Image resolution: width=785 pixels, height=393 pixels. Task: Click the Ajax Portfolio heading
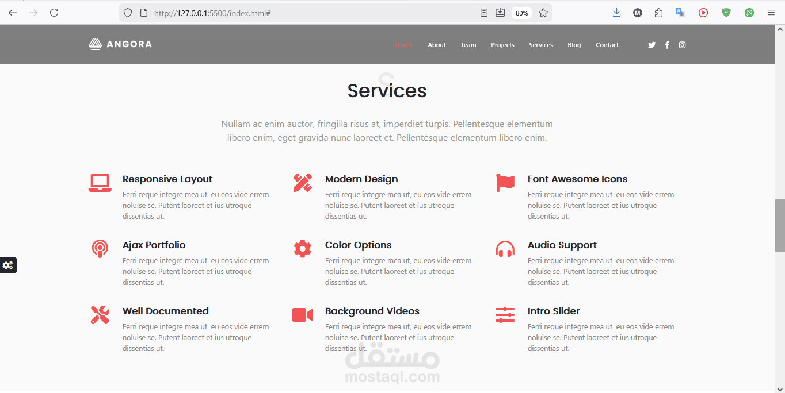[154, 245]
